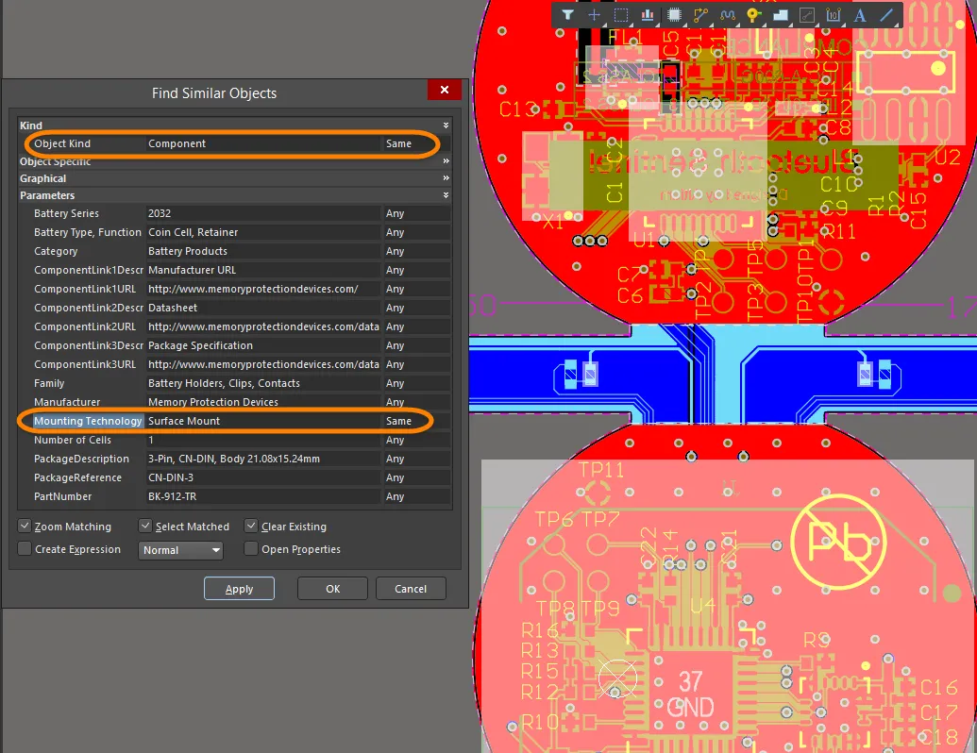This screenshot has width=977, height=753.
Task: Select the dashed rectangle selection tool
Action: [x=621, y=15]
